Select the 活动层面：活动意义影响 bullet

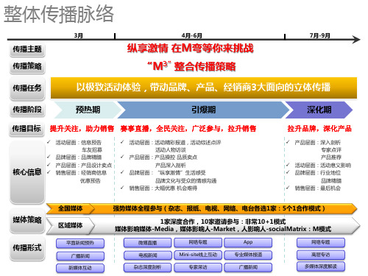click(x=322, y=165)
